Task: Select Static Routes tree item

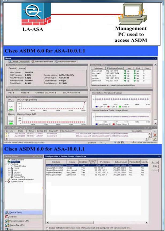Action: tap(20, 166)
